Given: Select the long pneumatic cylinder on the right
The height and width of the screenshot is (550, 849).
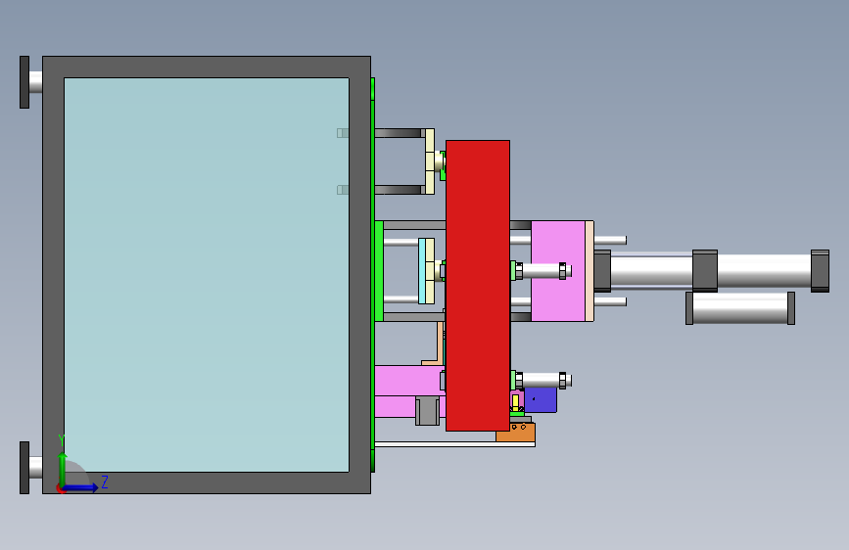Looking at the screenshot, I should (x=712, y=271).
